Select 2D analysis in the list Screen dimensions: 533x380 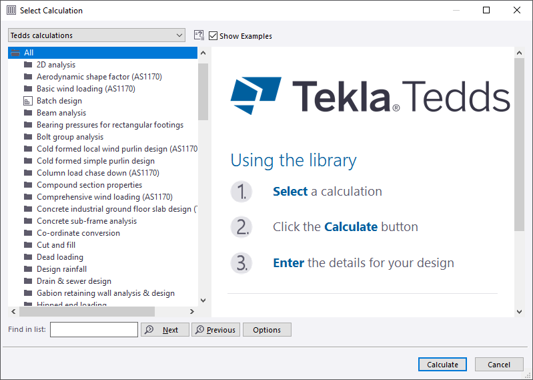[56, 65]
